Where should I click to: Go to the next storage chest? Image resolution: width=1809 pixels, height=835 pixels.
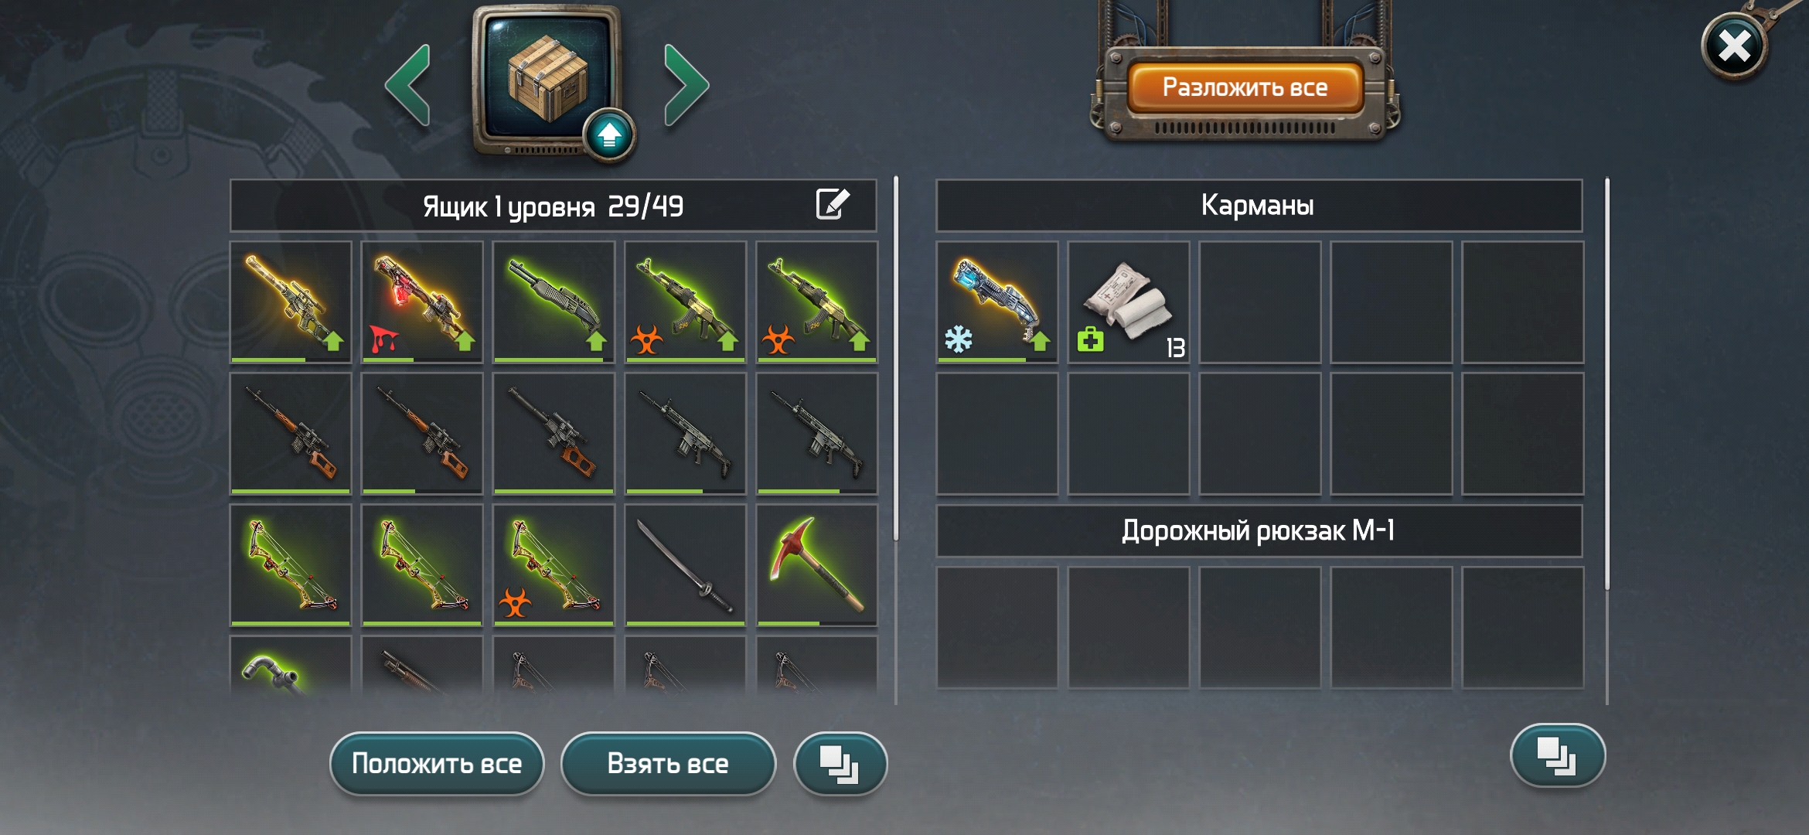686,85
